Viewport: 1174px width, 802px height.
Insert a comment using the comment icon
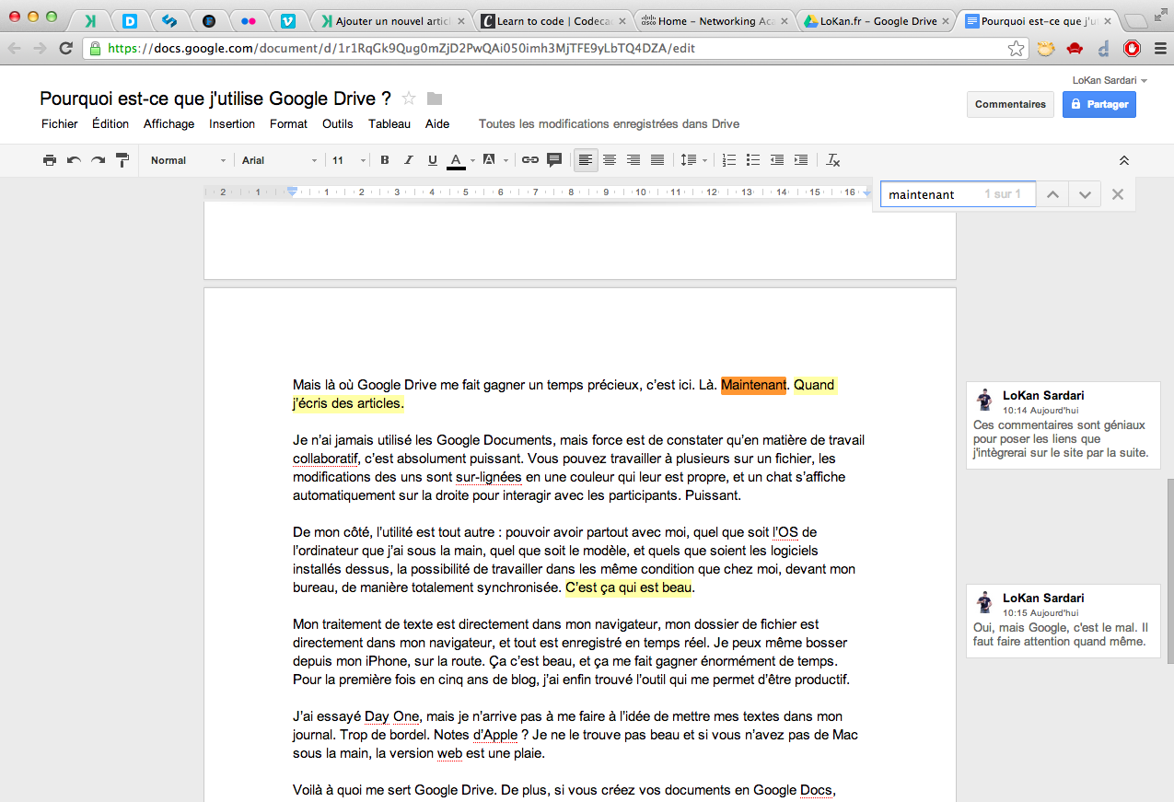(x=553, y=159)
